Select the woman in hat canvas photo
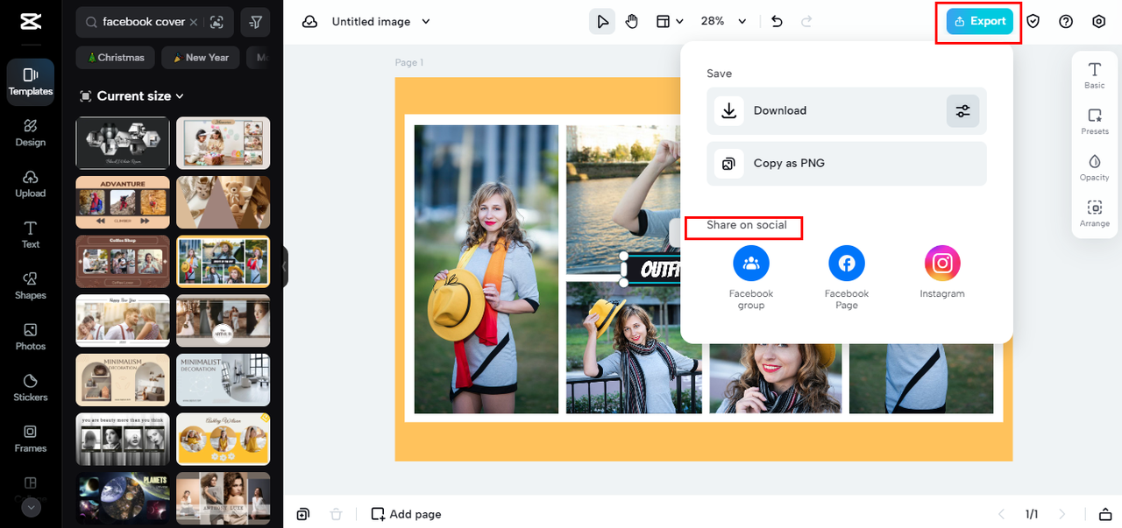The height and width of the screenshot is (528, 1122). coord(486,269)
